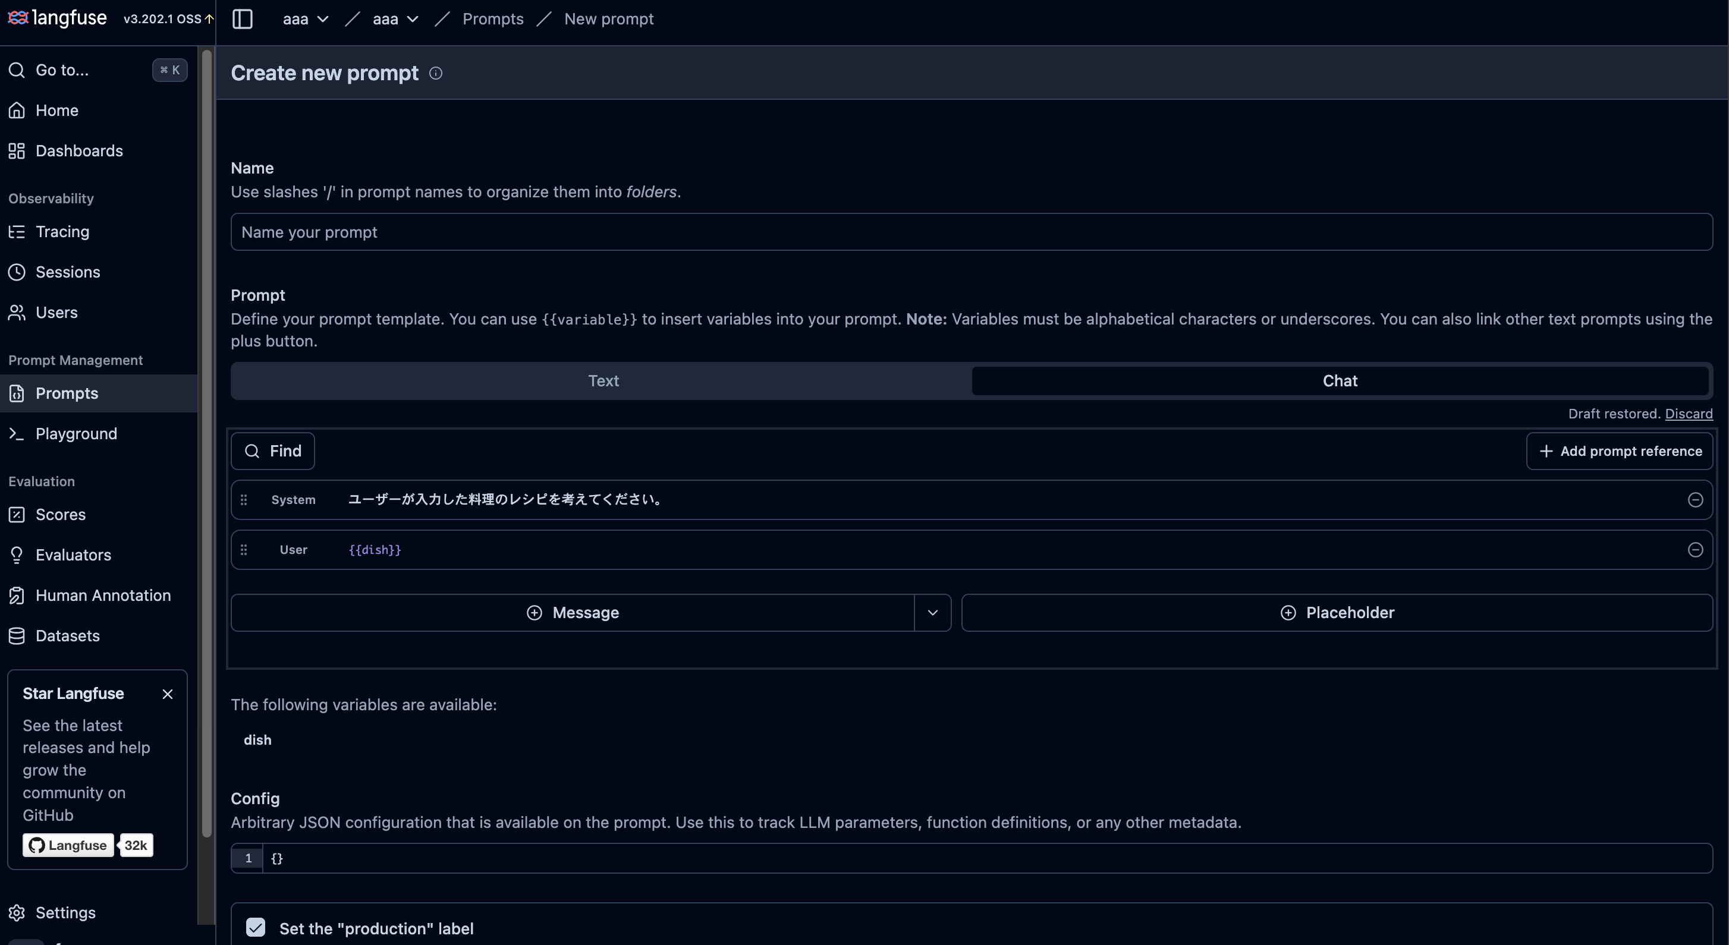
Task: Add a new Message
Action: coord(573,613)
